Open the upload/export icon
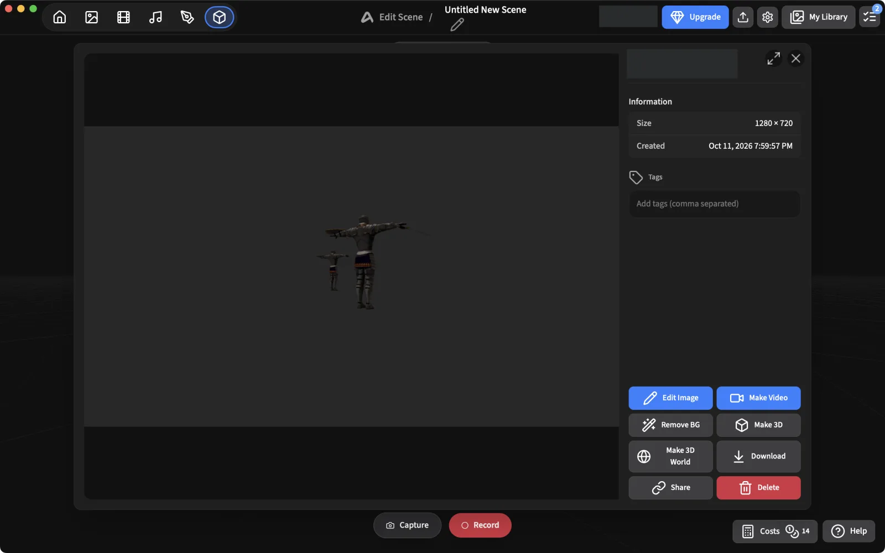Viewport: 885px width, 553px height. (743, 17)
